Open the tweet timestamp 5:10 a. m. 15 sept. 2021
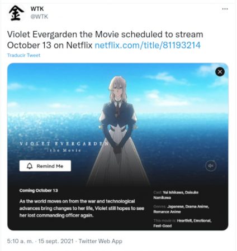 point(40,241)
